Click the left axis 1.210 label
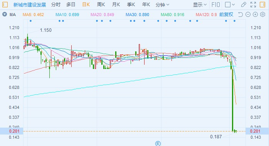The height and width of the screenshot is (146, 269). [14, 28]
